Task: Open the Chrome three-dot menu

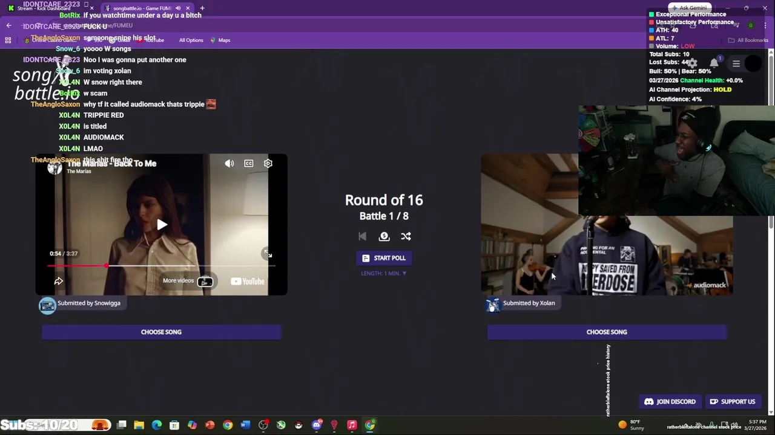Action: tap(765, 25)
